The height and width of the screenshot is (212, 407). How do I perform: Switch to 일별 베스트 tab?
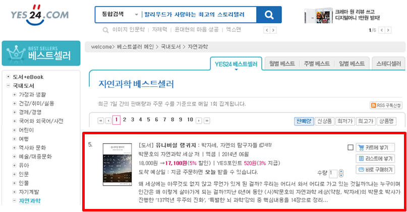352,64
